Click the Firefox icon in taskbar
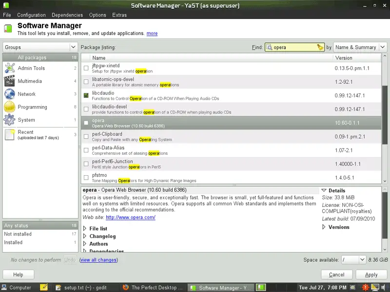 click(126, 287)
